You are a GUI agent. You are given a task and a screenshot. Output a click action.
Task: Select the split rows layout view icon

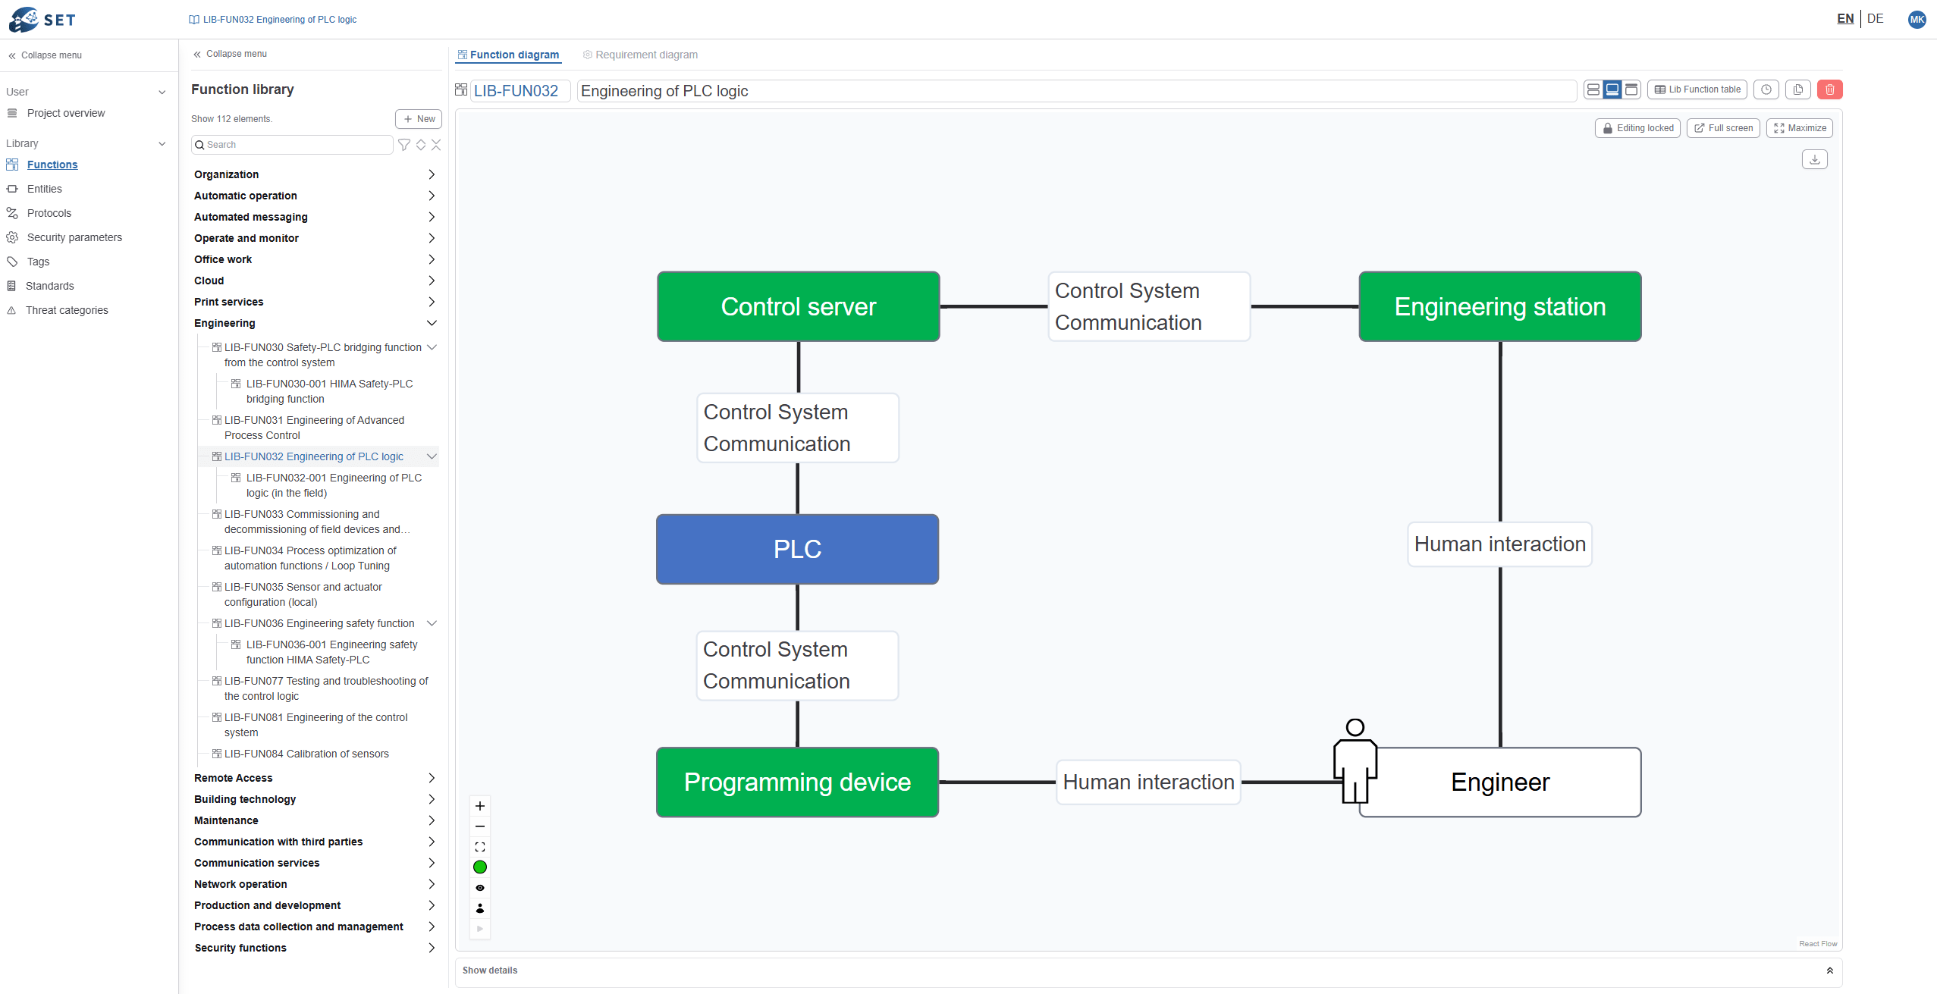pyautogui.click(x=1593, y=89)
